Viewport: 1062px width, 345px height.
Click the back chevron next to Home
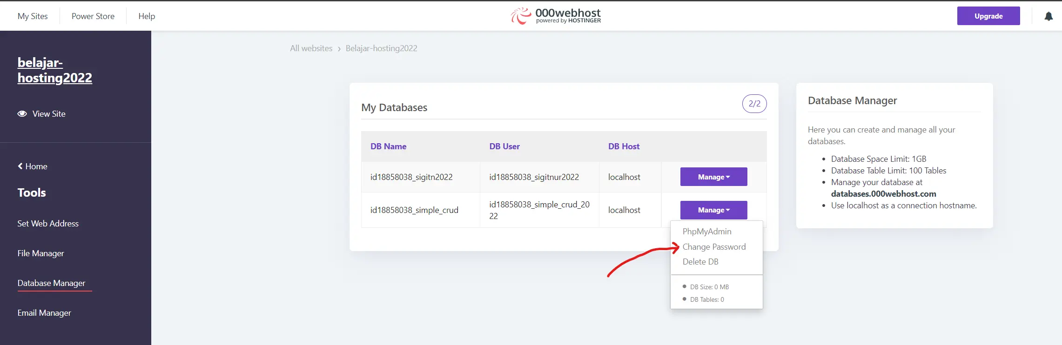20,166
